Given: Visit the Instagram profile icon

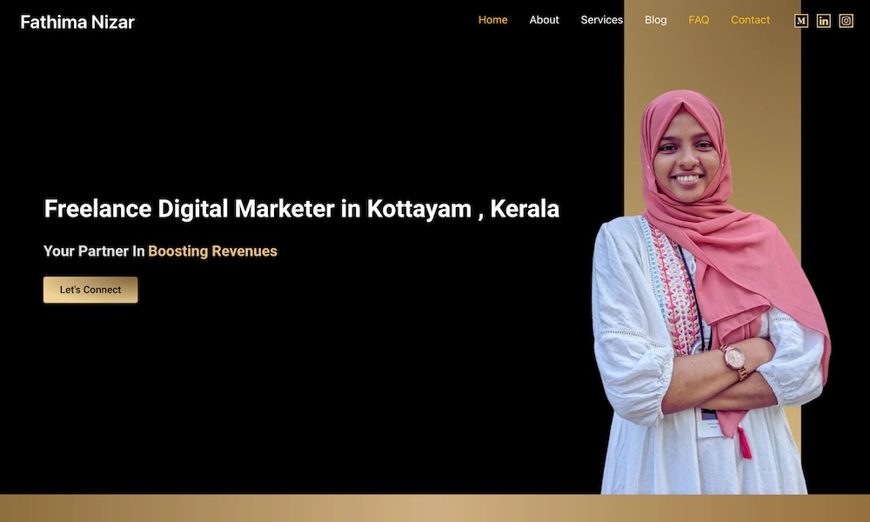Looking at the screenshot, I should point(847,21).
